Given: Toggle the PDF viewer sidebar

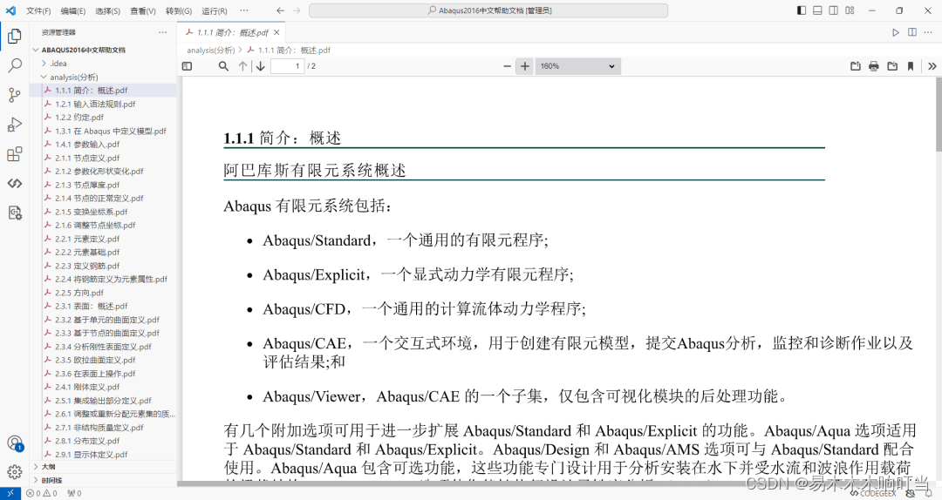Looking at the screenshot, I should click(x=187, y=66).
